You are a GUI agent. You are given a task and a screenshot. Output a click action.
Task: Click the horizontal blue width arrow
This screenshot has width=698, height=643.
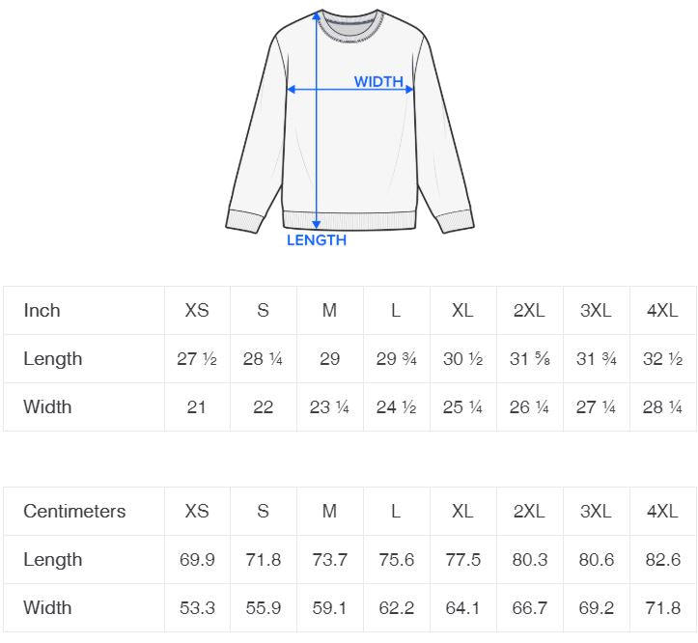(x=328, y=90)
